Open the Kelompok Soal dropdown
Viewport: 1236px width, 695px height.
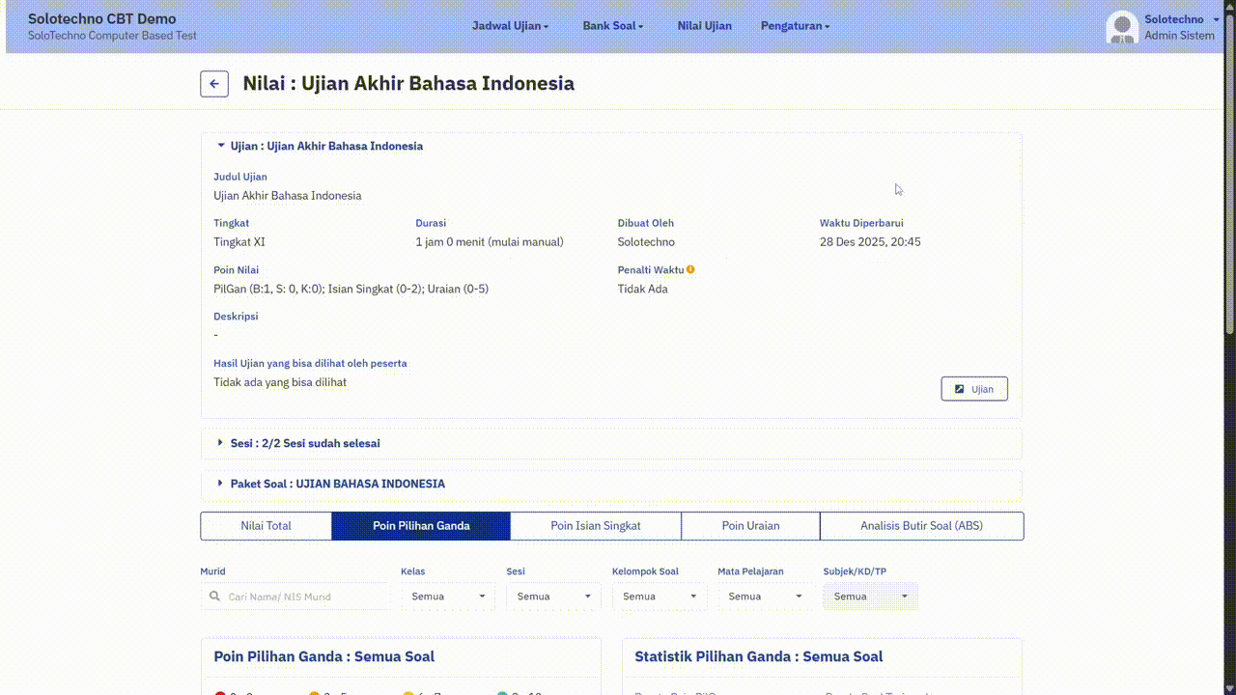coord(659,597)
